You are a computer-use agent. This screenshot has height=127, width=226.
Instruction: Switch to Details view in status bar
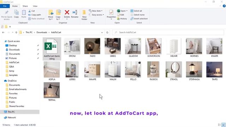(220, 125)
